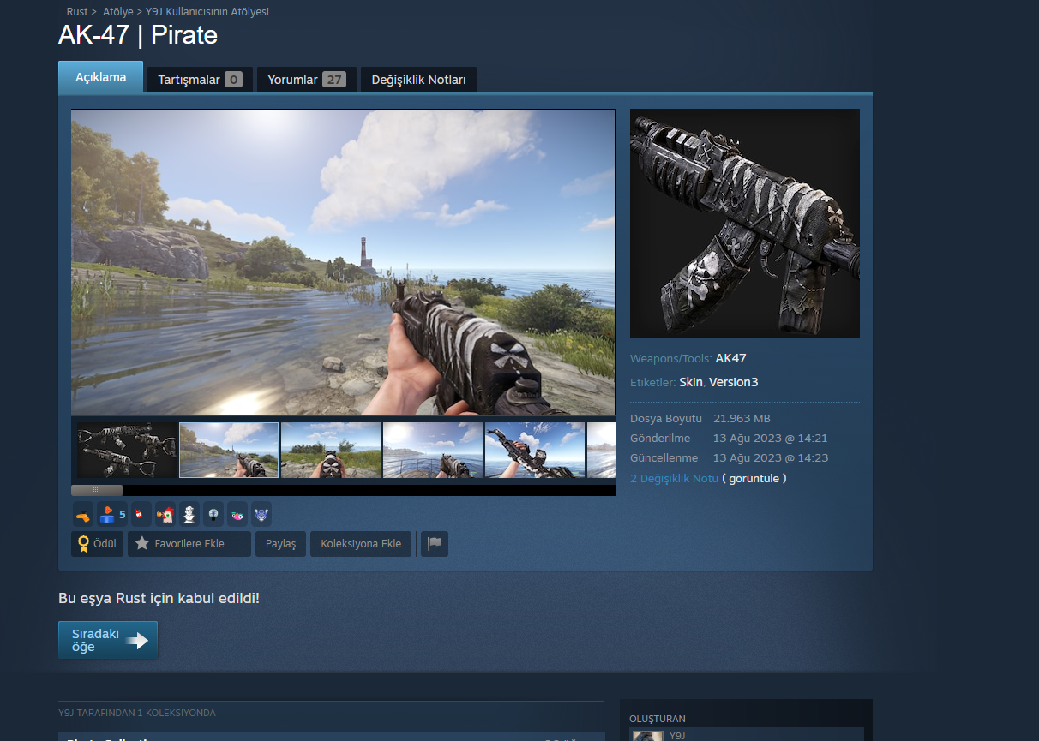This screenshot has width=1039, height=741.
Task: Open the Değişiklik Notları tab
Action: pos(418,80)
